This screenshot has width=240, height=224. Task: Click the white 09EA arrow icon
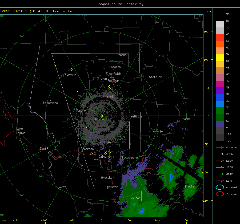220,154
